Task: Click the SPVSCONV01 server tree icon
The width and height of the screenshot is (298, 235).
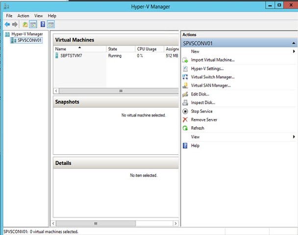Action: 14,40
